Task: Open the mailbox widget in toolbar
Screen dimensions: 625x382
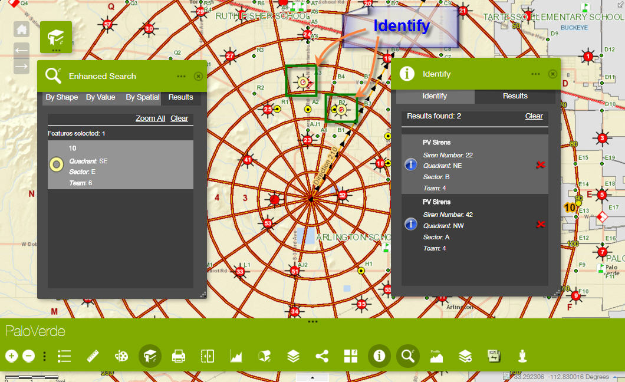Action: pos(265,355)
